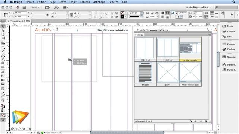Select the Eyedropper tool
239x134 pixels.
click(x=3, y=93)
